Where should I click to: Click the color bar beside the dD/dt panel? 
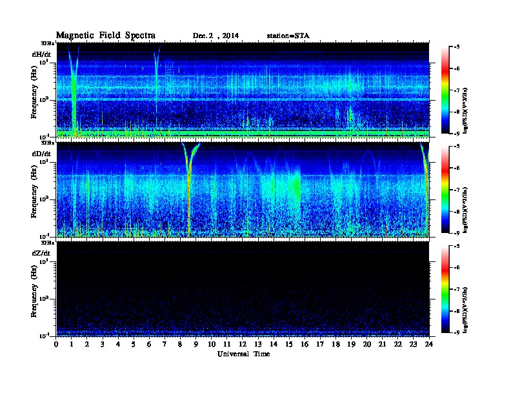[x=445, y=189]
